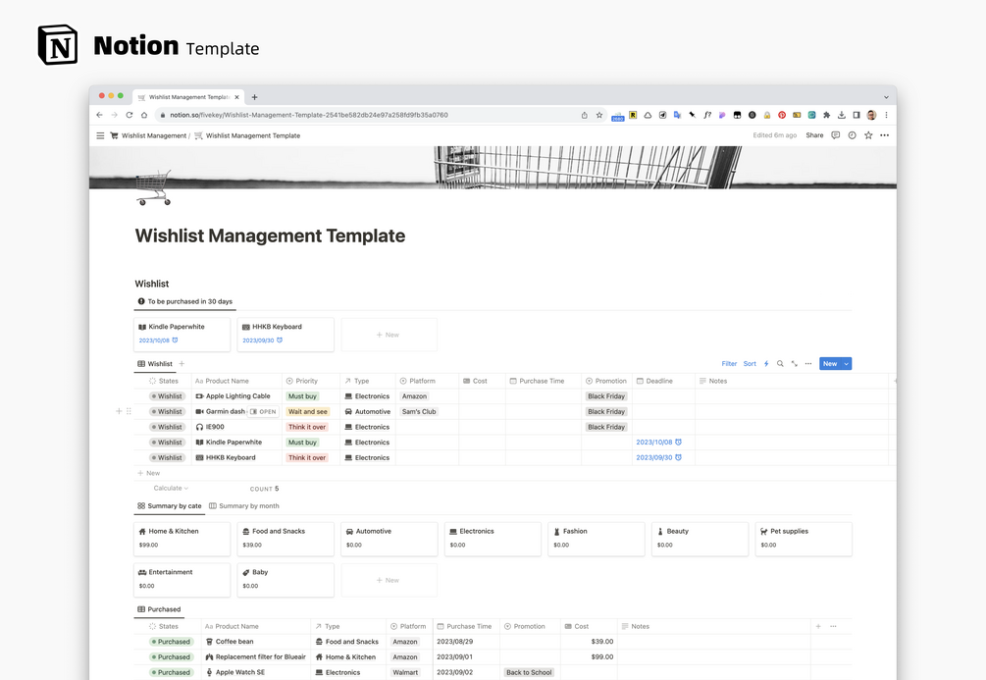This screenshot has width=986, height=680.
Task: Bookmark this page with address bar star
Action: pos(599,115)
